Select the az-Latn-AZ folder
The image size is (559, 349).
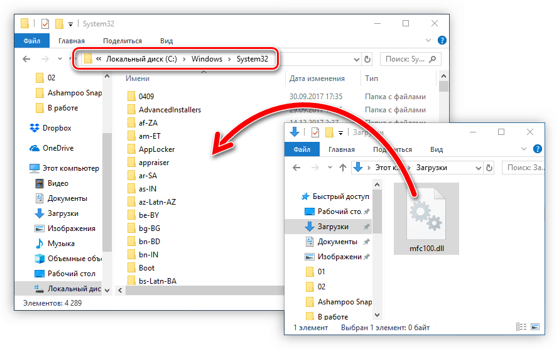coord(151,202)
